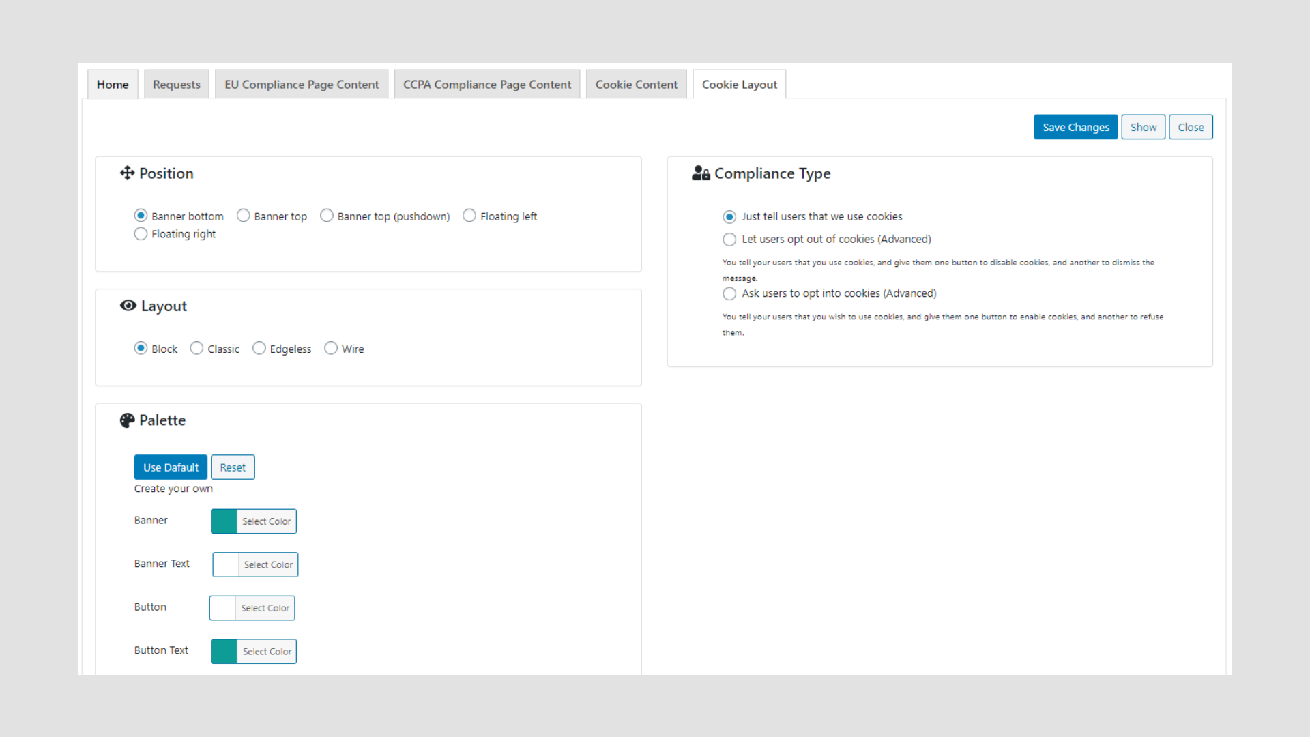Viewport: 1310px width, 737px height.
Task: Open the teal Button Text color picker
Action: coord(224,652)
